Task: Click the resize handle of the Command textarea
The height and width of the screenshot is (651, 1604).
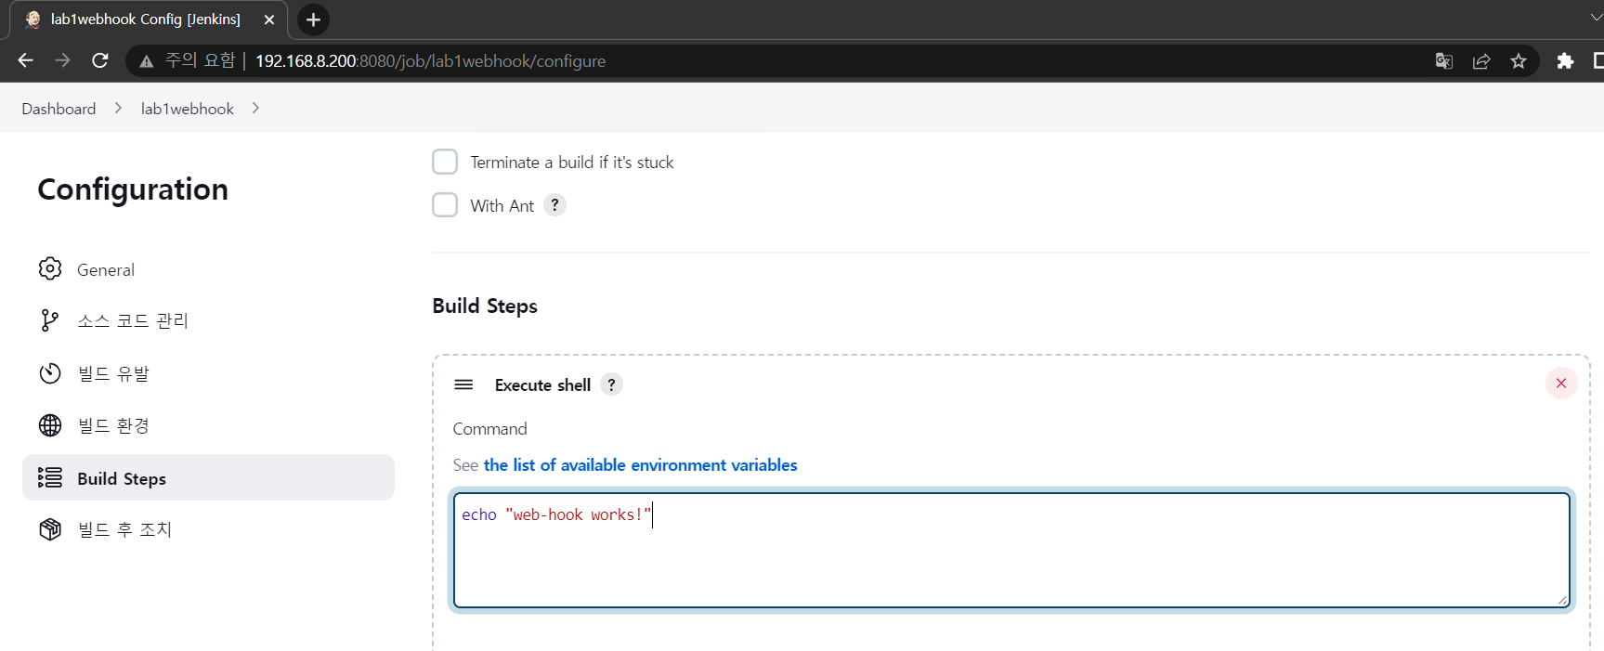Action: (1563, 601)
